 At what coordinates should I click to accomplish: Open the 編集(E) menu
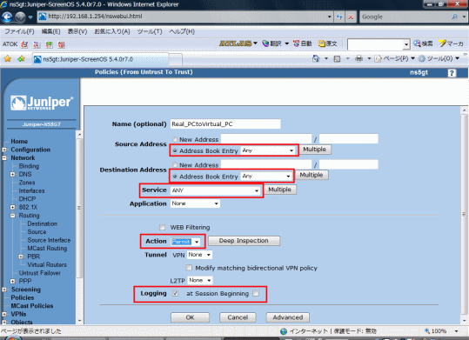(x=50, y=31)
